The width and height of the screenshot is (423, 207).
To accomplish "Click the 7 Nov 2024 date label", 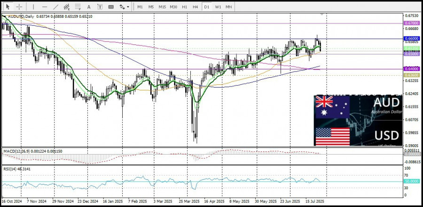I will click(37, 201).
